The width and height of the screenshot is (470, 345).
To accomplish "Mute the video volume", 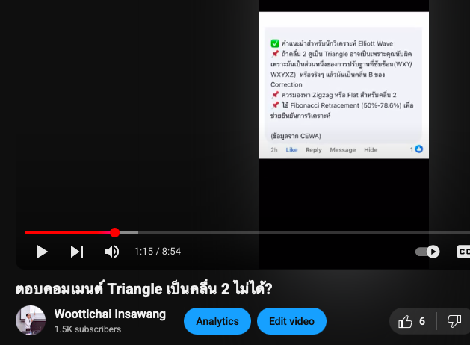I will (x=112, y=252).
